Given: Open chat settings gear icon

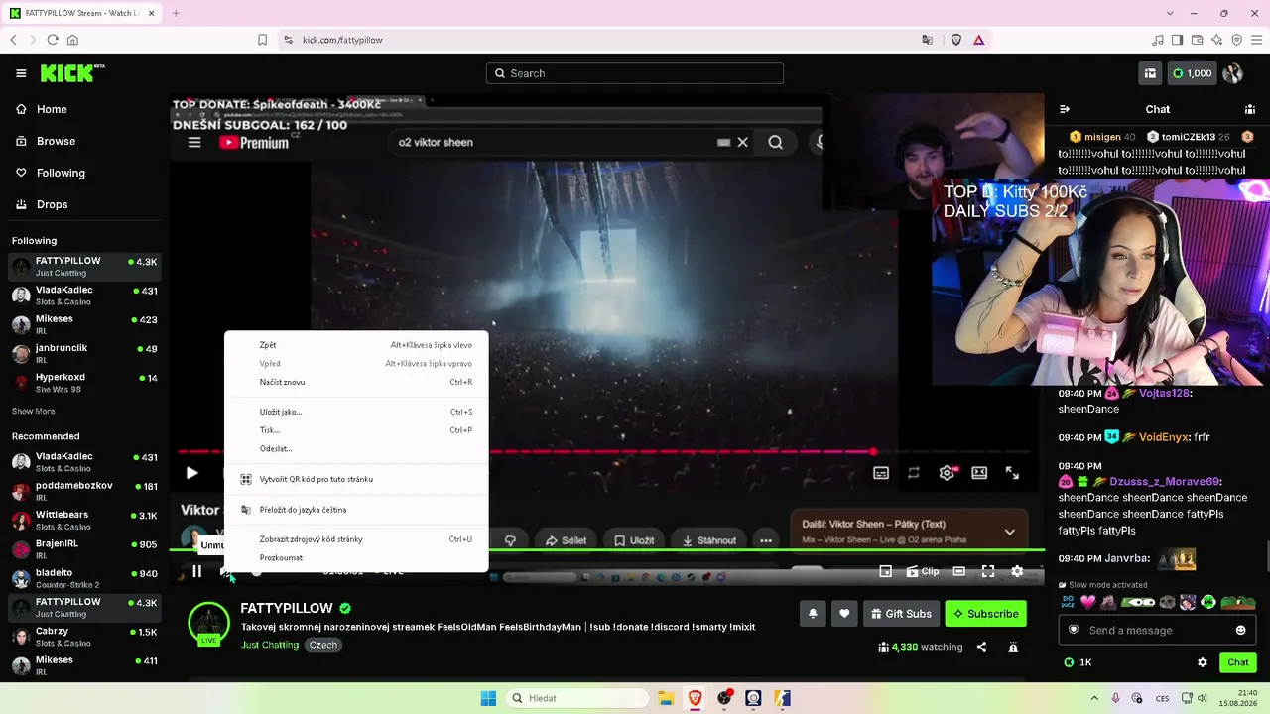Looking at the screenshot, I should 1203,662.
